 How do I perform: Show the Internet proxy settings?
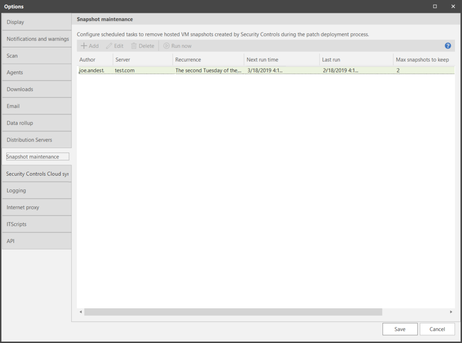(x=36, y=207)
